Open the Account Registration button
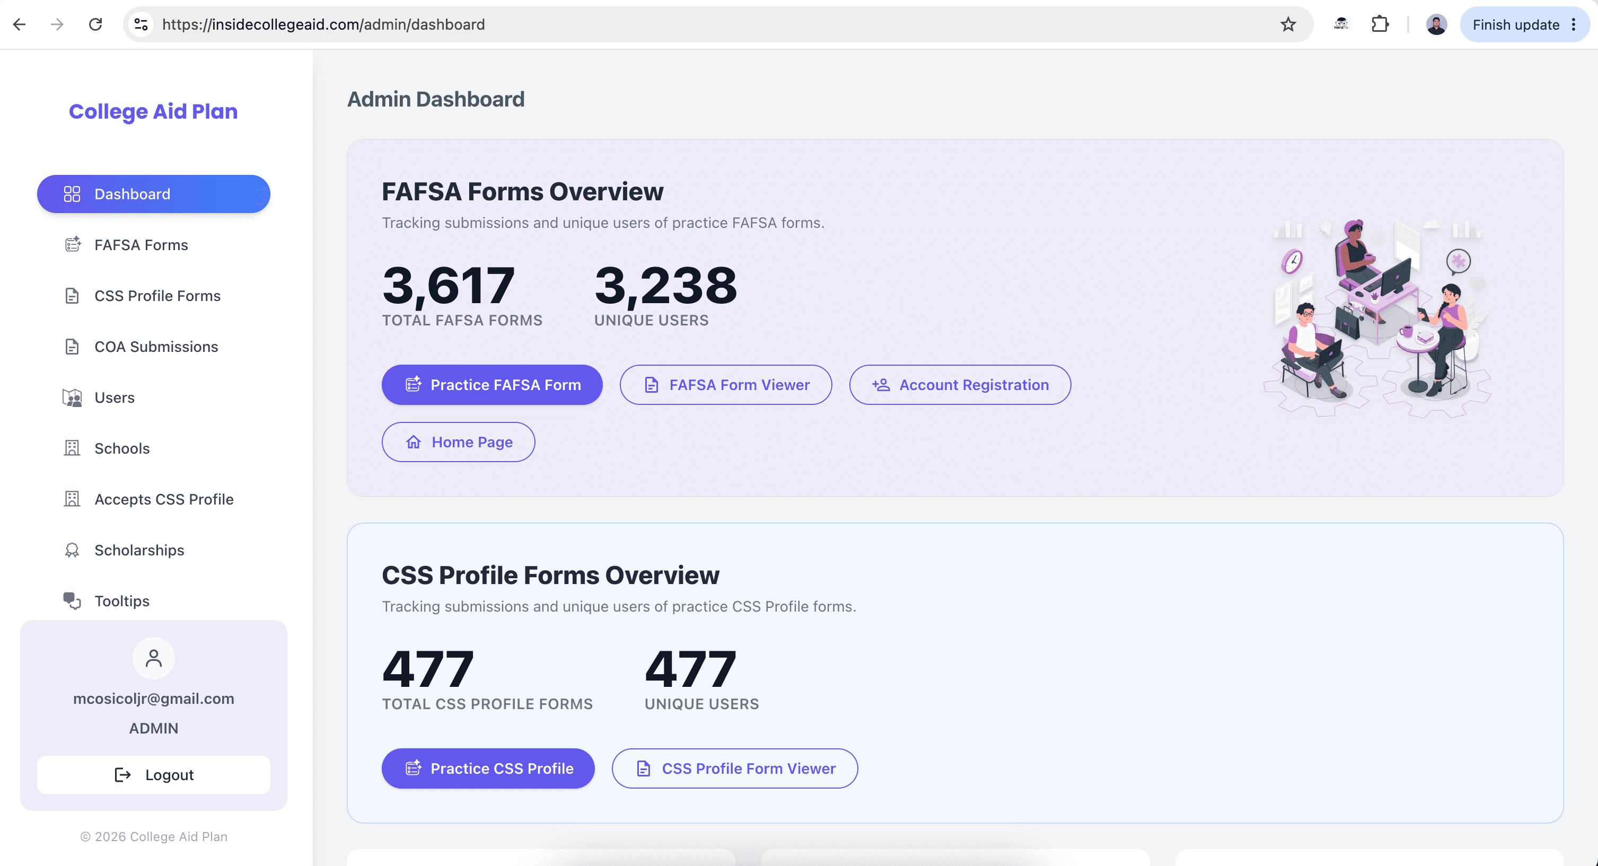 (960, 385)
